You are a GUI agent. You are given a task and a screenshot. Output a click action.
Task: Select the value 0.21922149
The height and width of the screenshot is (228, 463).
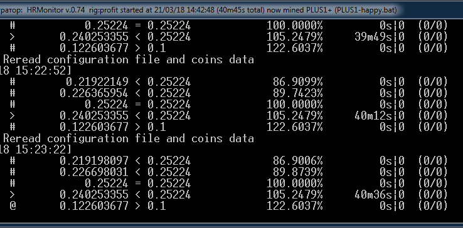[97, 81]
